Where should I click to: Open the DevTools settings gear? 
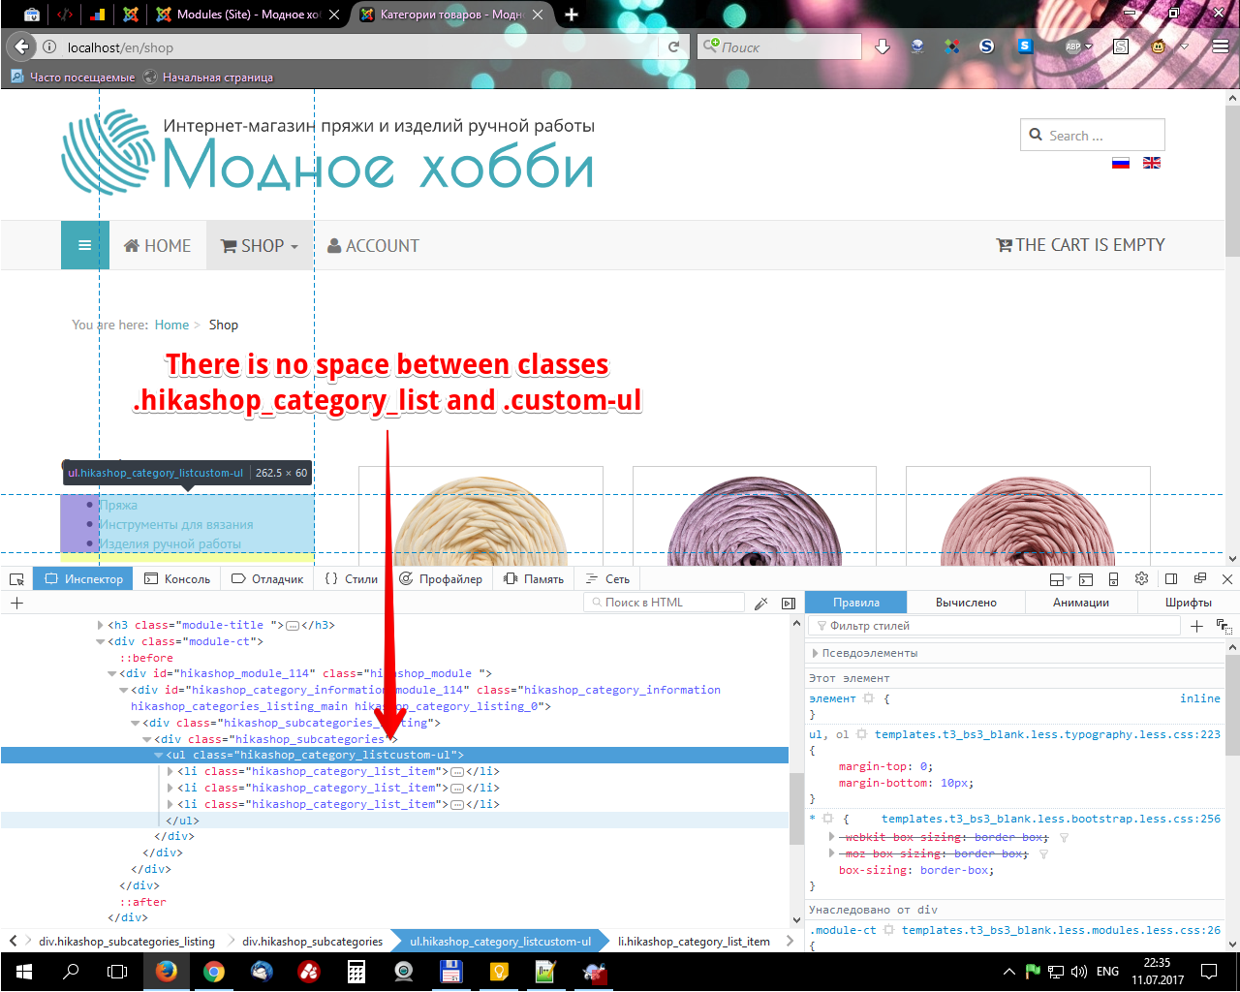[1141, 579]
